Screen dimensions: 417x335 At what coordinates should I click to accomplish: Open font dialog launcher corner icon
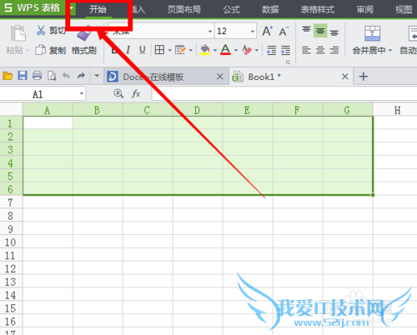(x=288, y=62)
